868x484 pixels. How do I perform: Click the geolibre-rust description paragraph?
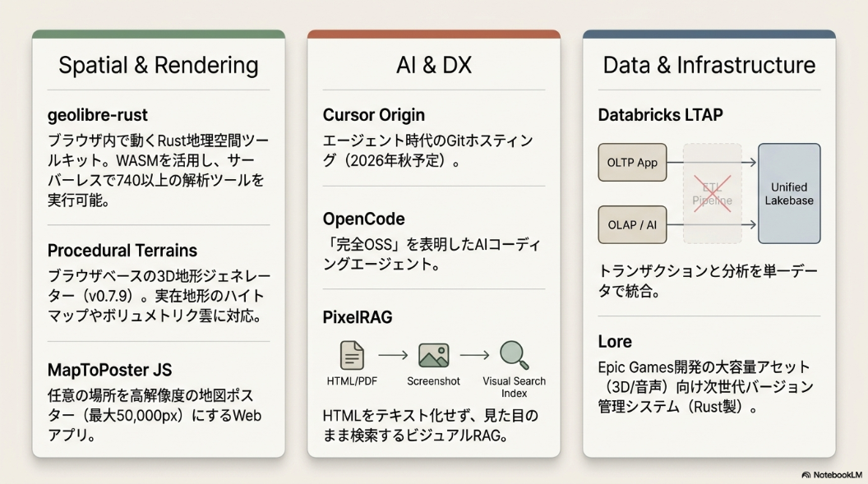pos(159,170)
